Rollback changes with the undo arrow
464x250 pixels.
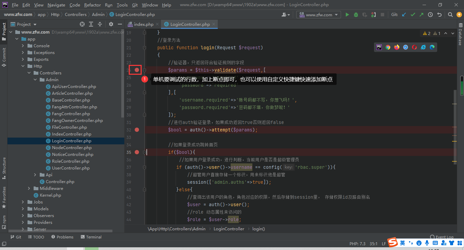[439, 15]
